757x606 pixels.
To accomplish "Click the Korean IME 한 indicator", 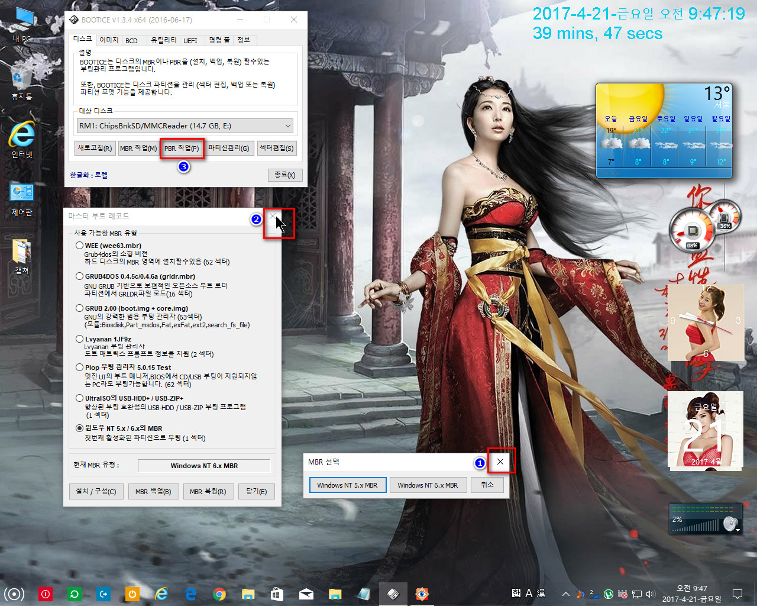I will 516,593.
